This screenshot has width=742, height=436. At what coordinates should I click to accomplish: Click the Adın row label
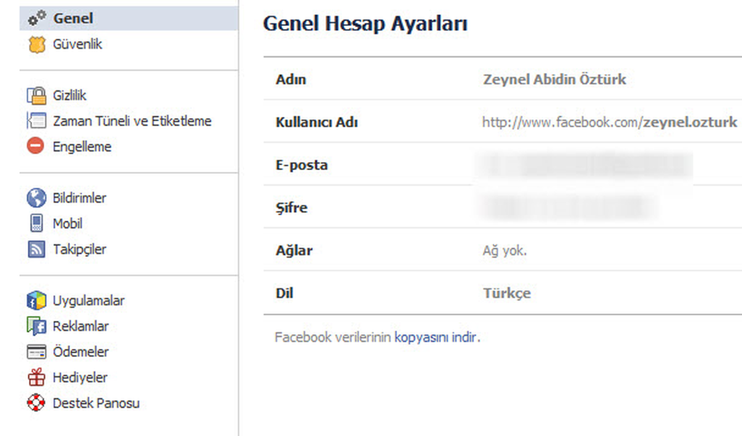(x=291, y=79)
